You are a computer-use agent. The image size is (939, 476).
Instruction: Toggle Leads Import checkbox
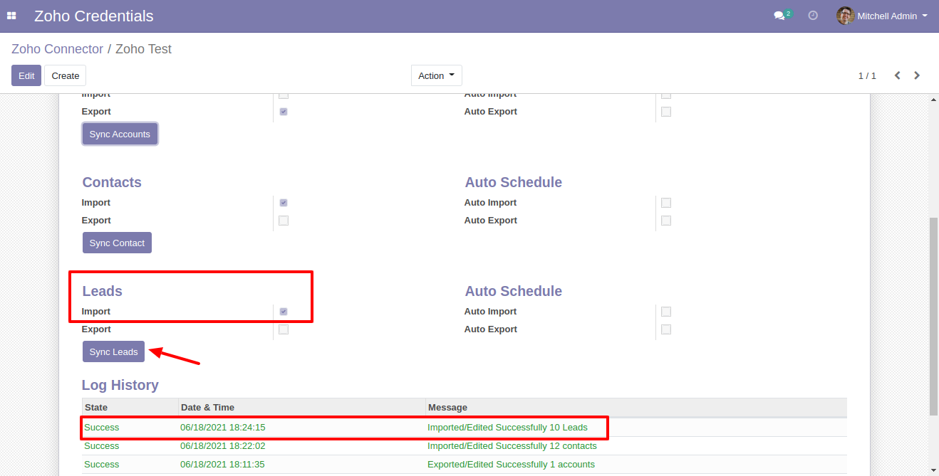click(284, 312)
